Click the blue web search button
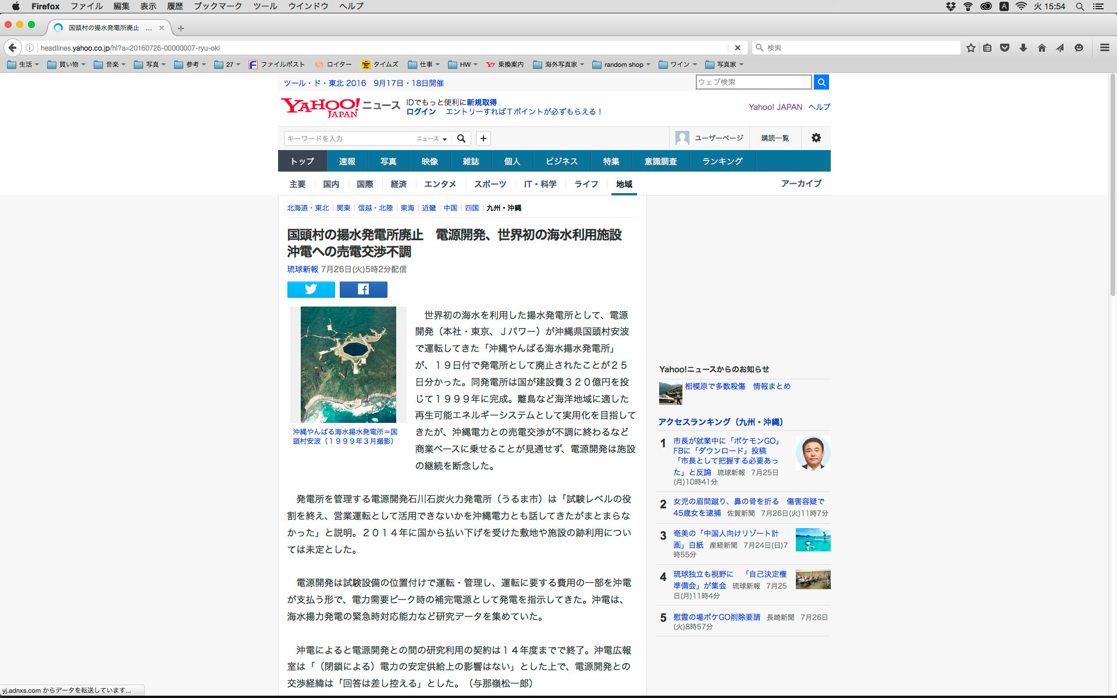Screen dimensions: 1117x698 point(821,82)
